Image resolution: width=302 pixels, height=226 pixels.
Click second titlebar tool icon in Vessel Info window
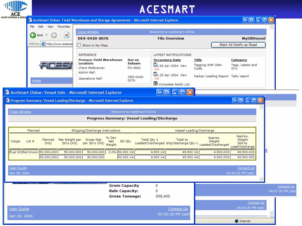tap(167, 92)
